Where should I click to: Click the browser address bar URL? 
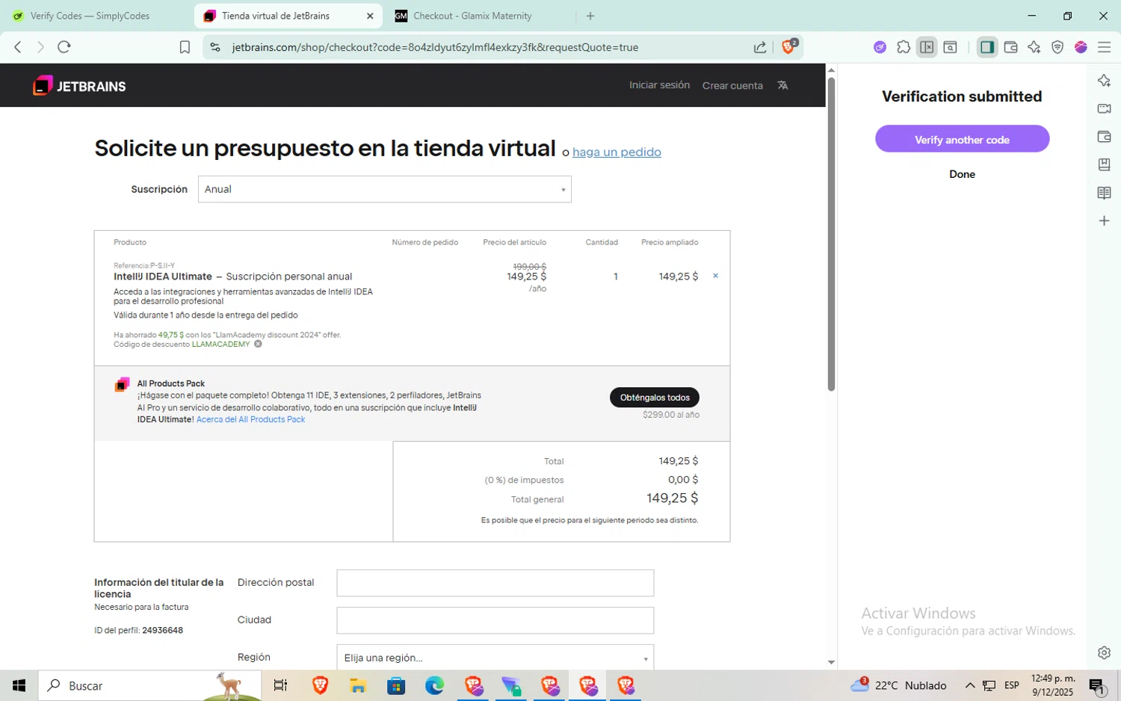coord(435,47)
